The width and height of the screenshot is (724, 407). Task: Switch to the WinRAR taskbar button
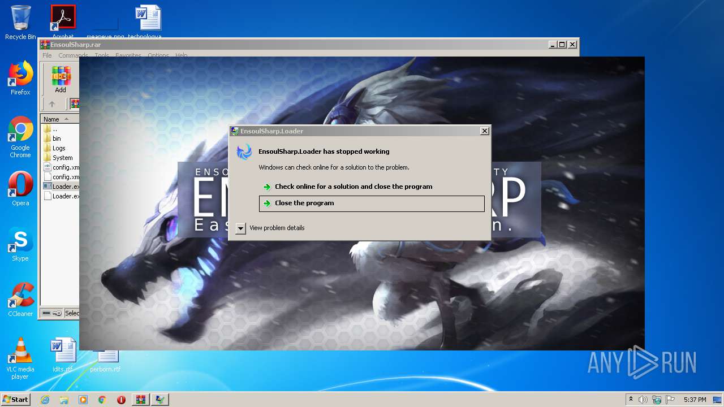tap(141, 400)
